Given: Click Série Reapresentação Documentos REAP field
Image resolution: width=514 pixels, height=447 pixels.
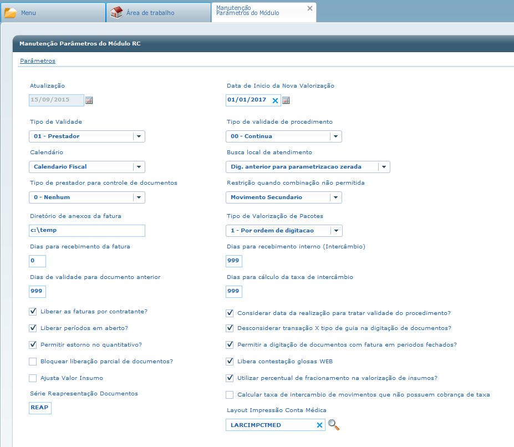Looking at the screenshot, I should coord(40,408).
